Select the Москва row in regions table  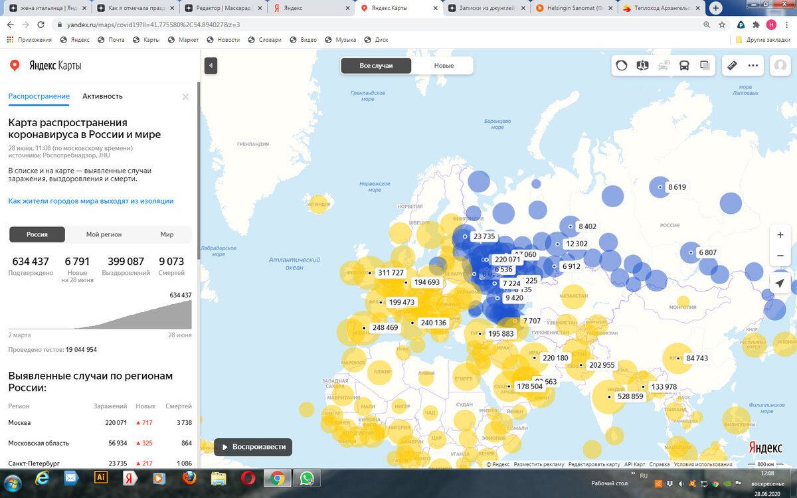[x=100, y=422]
